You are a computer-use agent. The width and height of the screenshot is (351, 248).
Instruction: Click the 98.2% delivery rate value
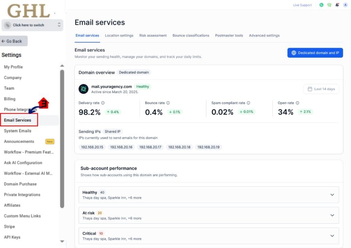(89, 112)
